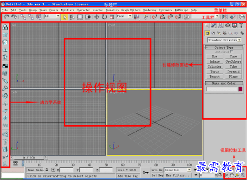Viewport: 247px width, 180px height.
Task: Create reactor Soft Body Collection (ball icon)
Action: coord(5,42)
